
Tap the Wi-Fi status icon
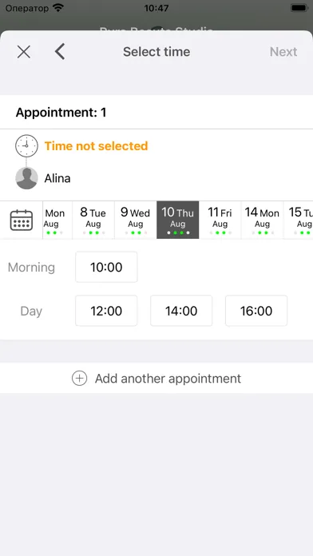pos(57,7)
